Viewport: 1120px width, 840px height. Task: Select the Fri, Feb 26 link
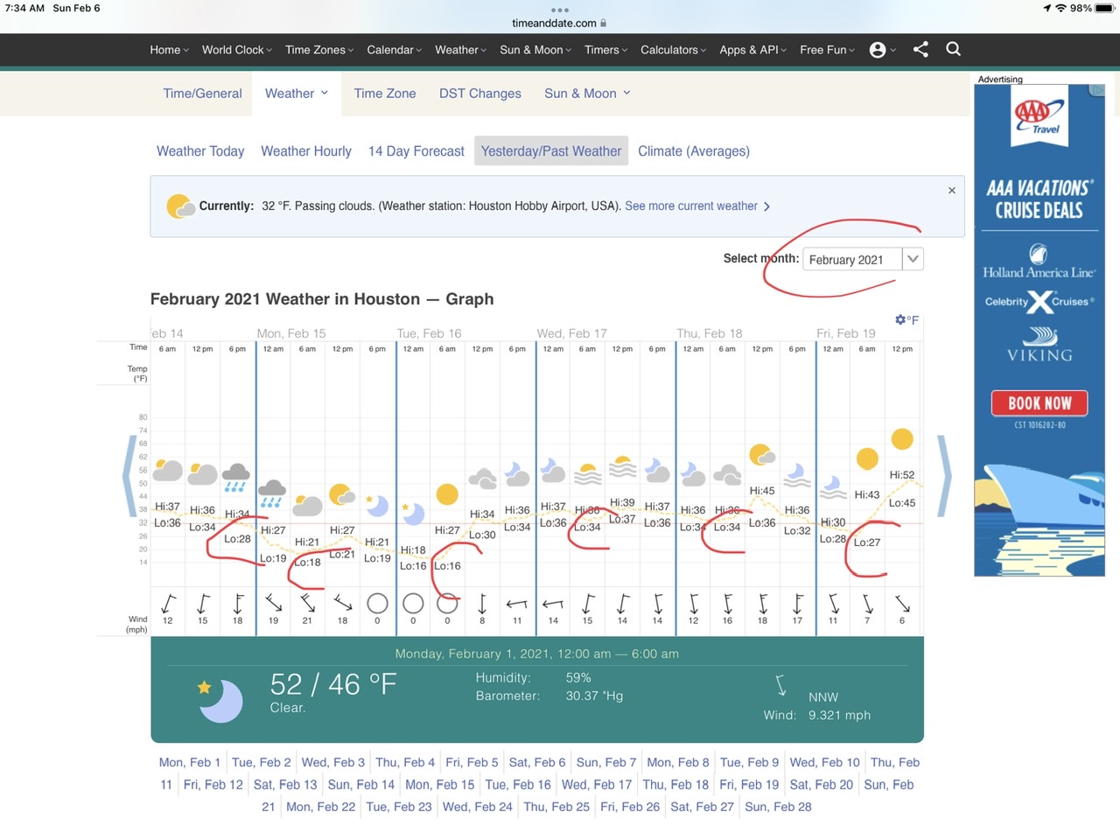click(x=629, y=807)
